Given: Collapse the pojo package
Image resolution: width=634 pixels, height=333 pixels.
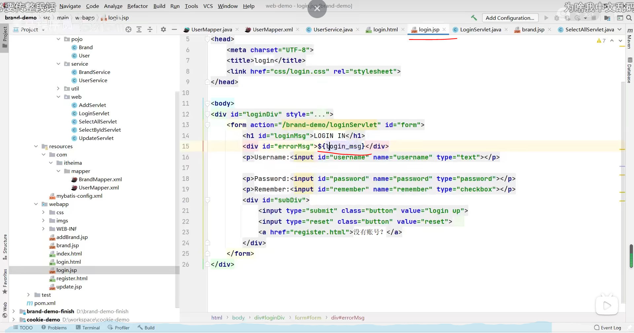Looking at the screenshot, I should (x=58, y=39).
